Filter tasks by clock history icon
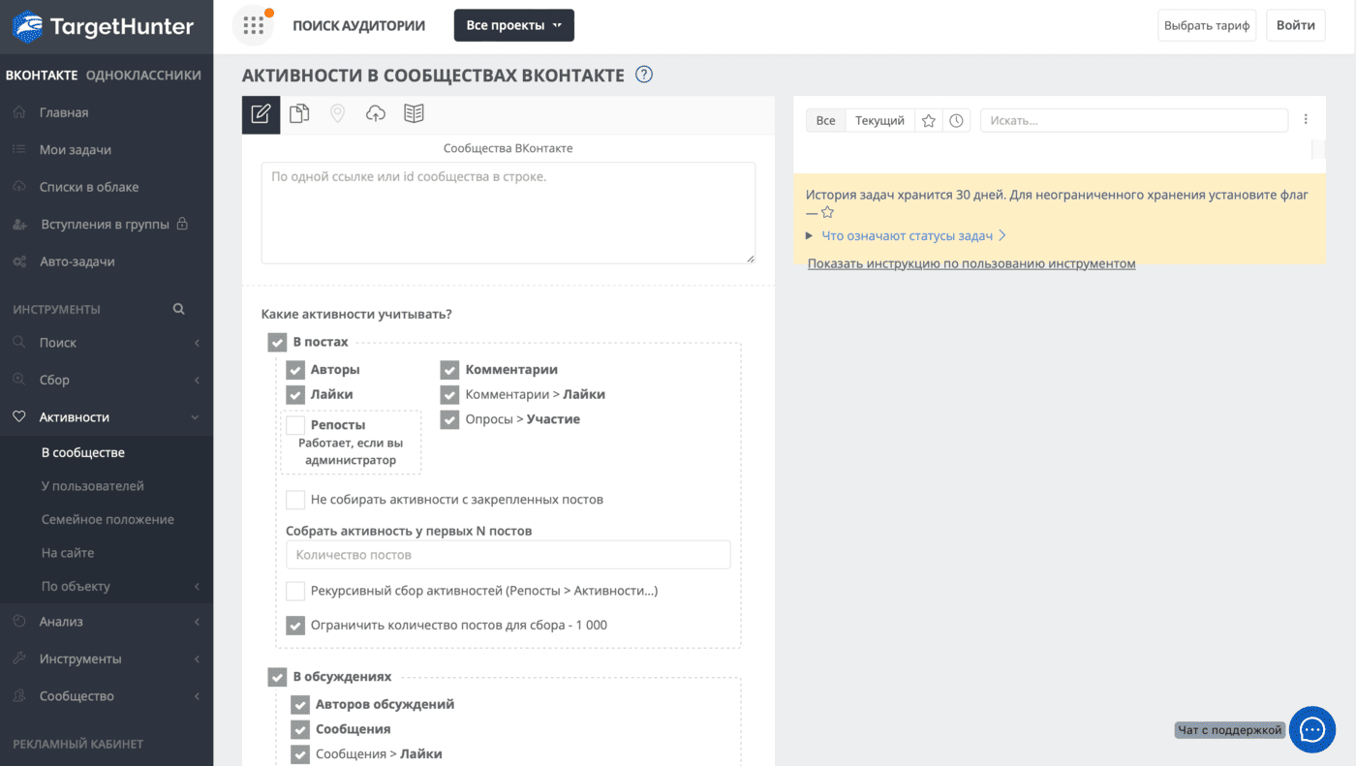This screenshot has height=766, width=1356. (x=957, y=120)
